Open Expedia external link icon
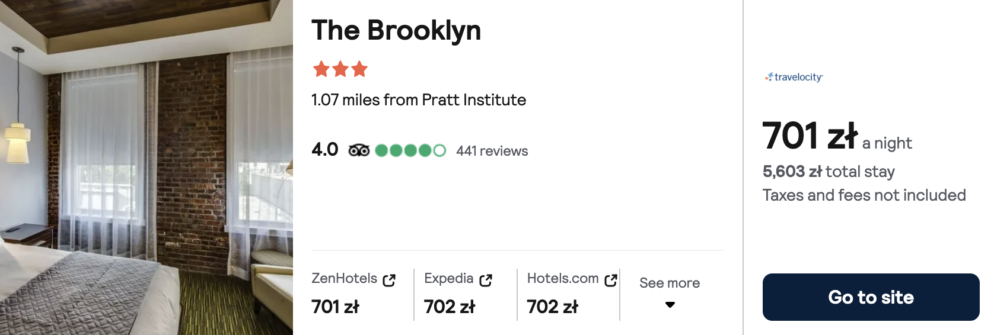 (486, 280)
